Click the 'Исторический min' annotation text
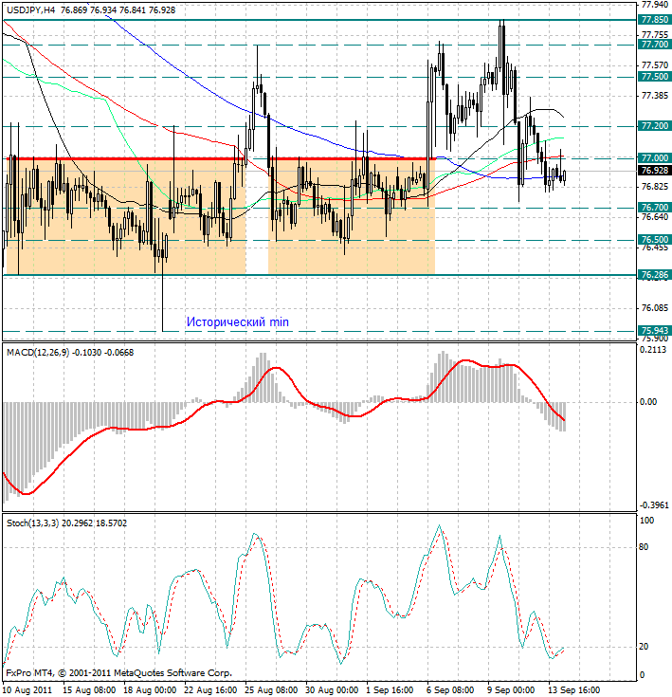The width and height of the screenshot is (672, 697). point(238,321)
